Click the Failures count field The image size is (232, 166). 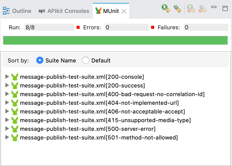205,28
